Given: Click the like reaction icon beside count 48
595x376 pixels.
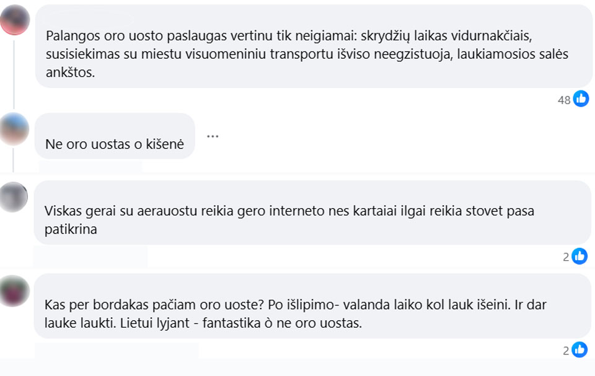Looking at the screenshot, I should point(581,98).
